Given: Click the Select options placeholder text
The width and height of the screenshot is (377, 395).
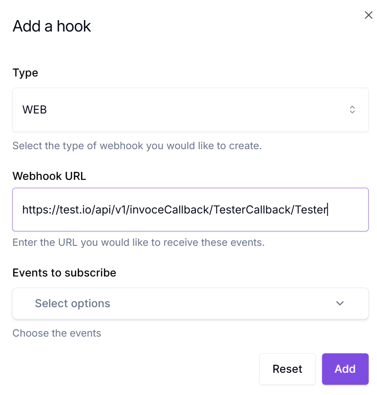Looking at the screenshot, I should (72, 303).
